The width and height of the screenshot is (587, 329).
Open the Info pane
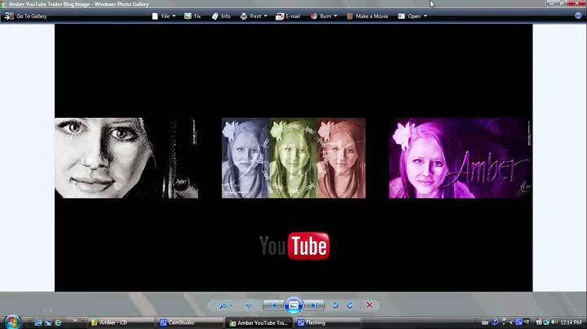(x=221, y=16)
